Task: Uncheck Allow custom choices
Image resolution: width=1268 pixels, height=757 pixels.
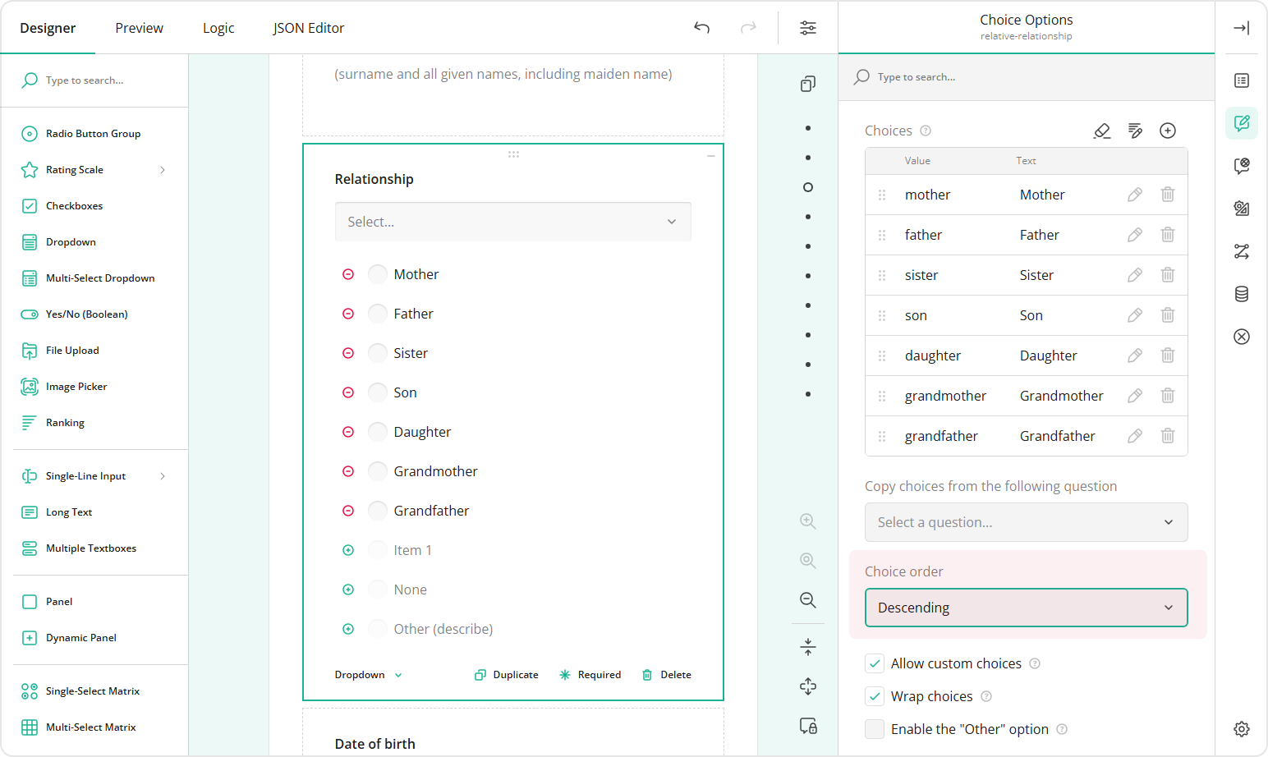Action: (875, 663)
